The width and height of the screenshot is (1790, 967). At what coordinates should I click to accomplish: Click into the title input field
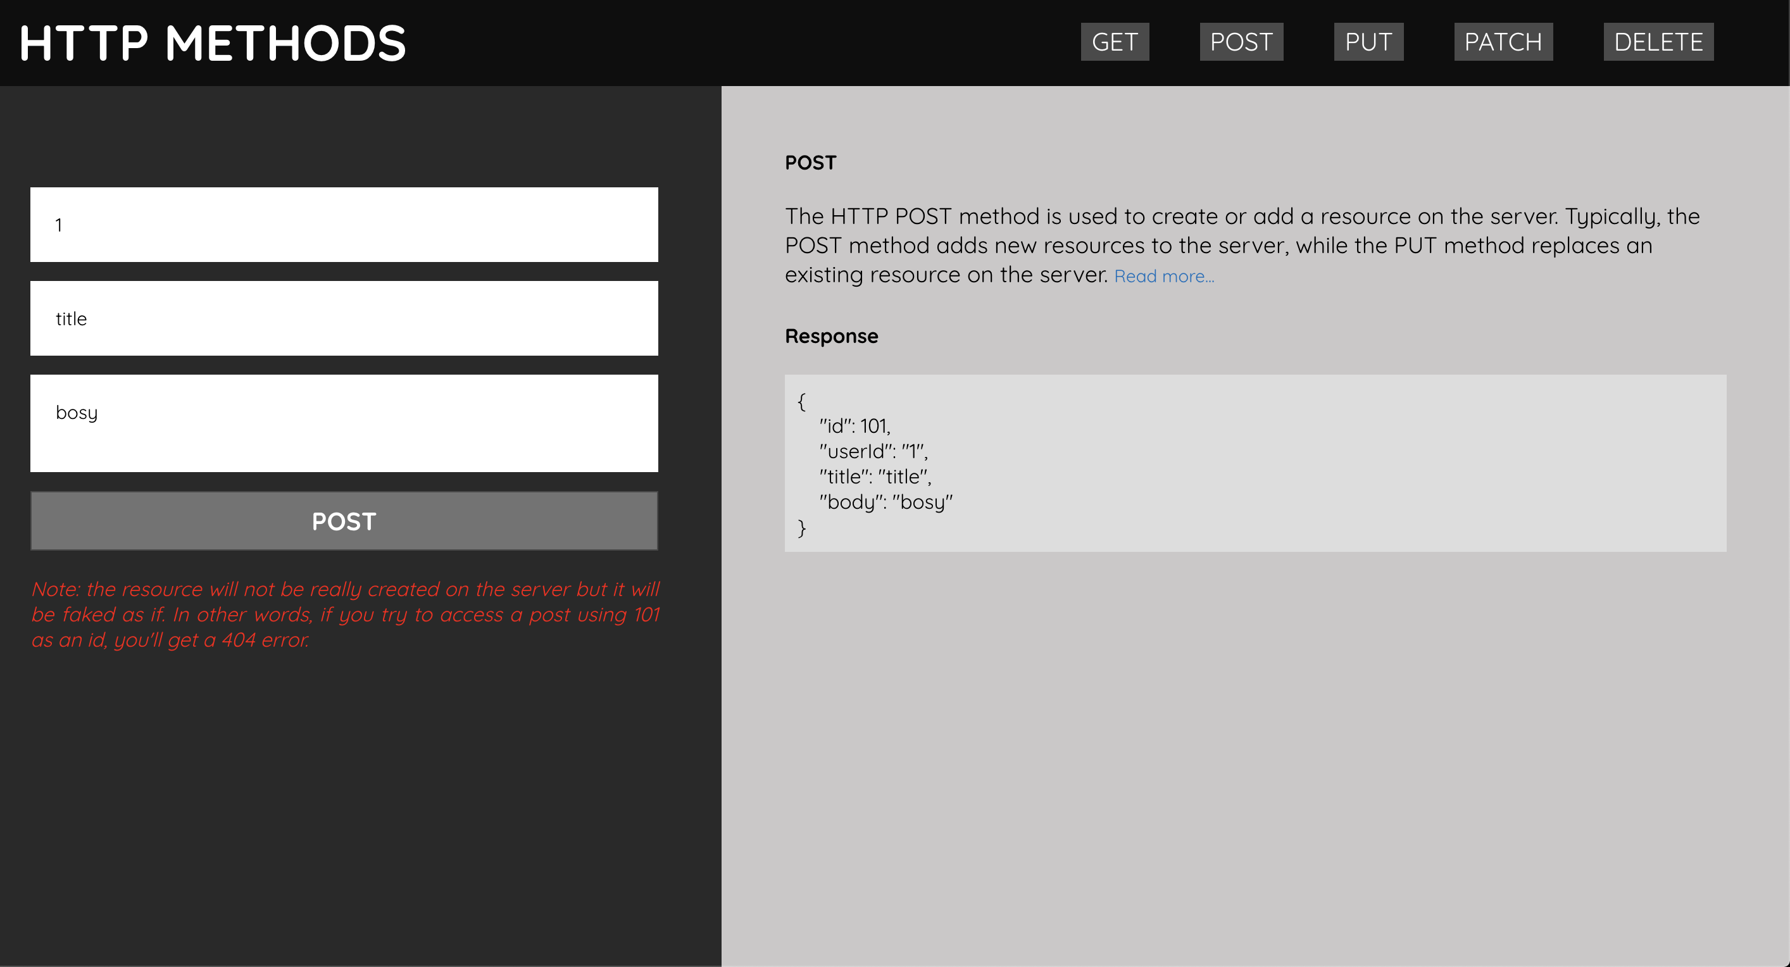(x=344, y=318)
